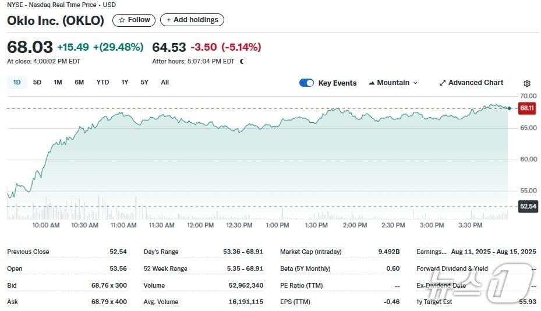Select the 1M chart range
Image resolution: width=541 pixels, height=311 pixels.
click(x=58, y=82)
